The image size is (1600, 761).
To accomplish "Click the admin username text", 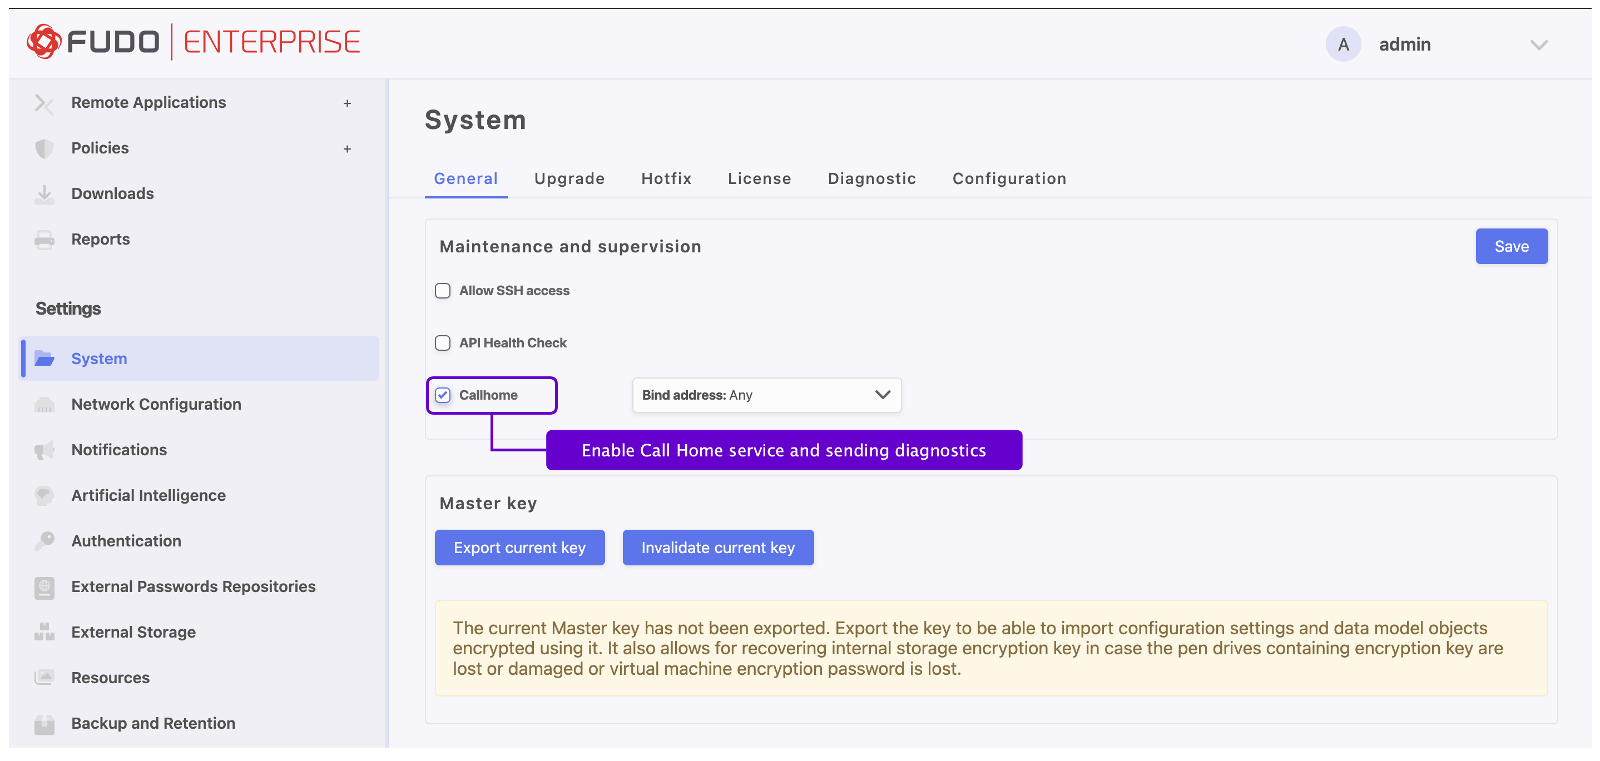I will [x=1405, y=44].
